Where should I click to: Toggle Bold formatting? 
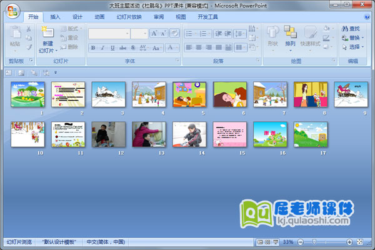(x=93, y=47)
